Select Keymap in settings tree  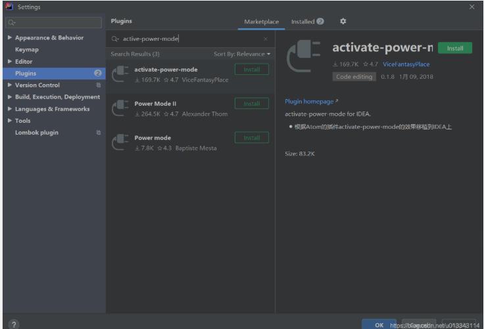27,49
